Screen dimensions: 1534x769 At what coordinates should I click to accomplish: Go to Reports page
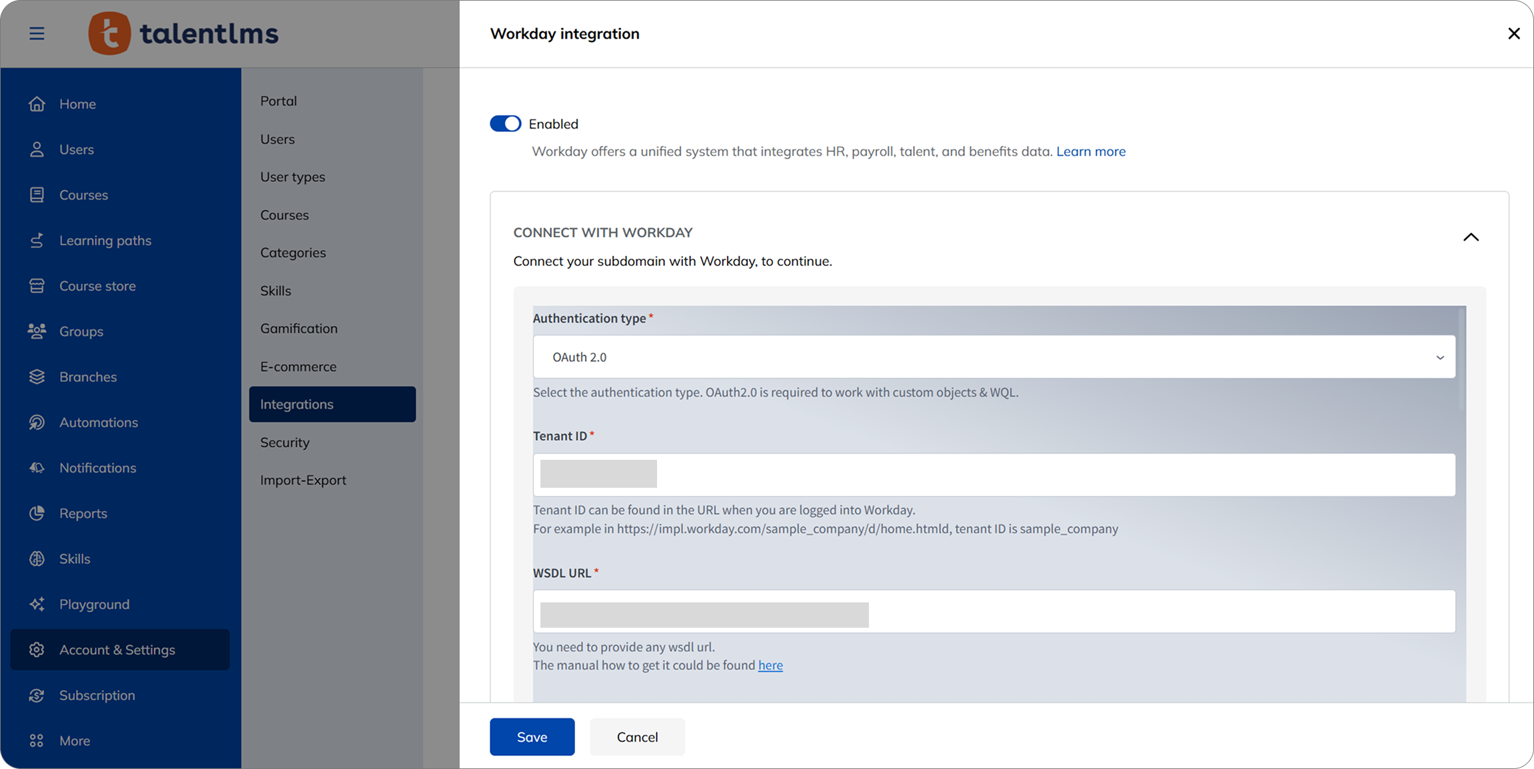pyautogui.click(x=83, y=513)
